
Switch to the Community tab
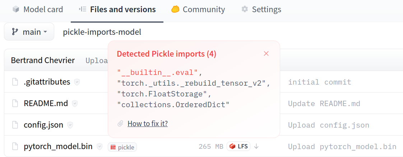click(198, 9)
